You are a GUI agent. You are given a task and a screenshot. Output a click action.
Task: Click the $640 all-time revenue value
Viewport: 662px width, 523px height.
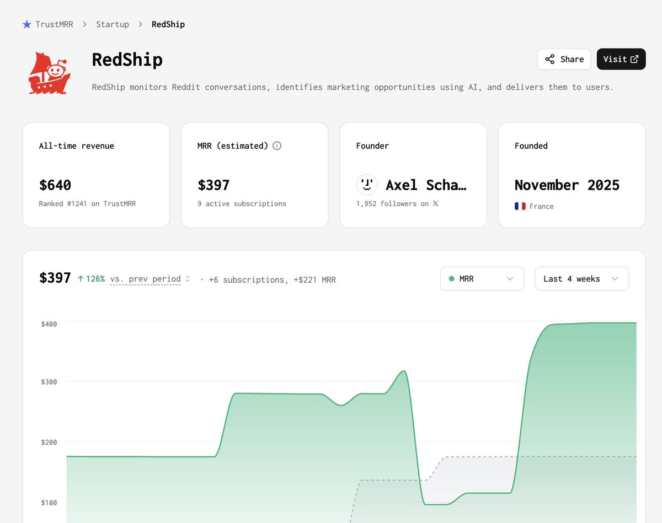(55, 185)
